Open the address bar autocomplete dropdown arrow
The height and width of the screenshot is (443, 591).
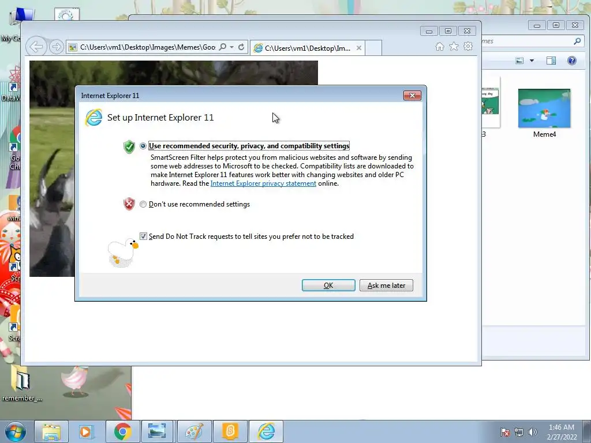click(231, 47)
